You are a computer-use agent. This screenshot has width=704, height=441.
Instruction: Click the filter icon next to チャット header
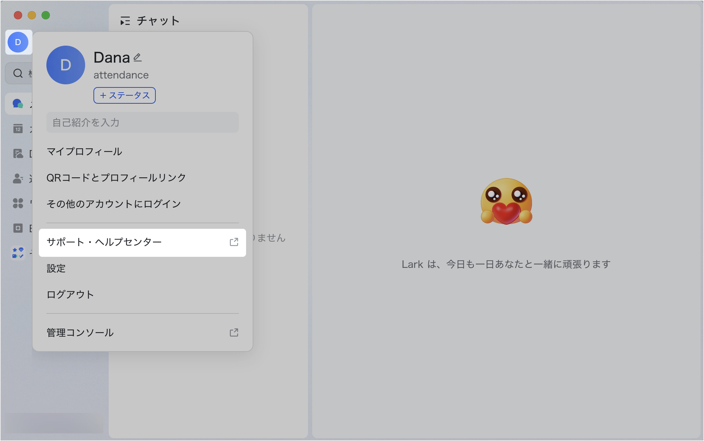(126, 20)
